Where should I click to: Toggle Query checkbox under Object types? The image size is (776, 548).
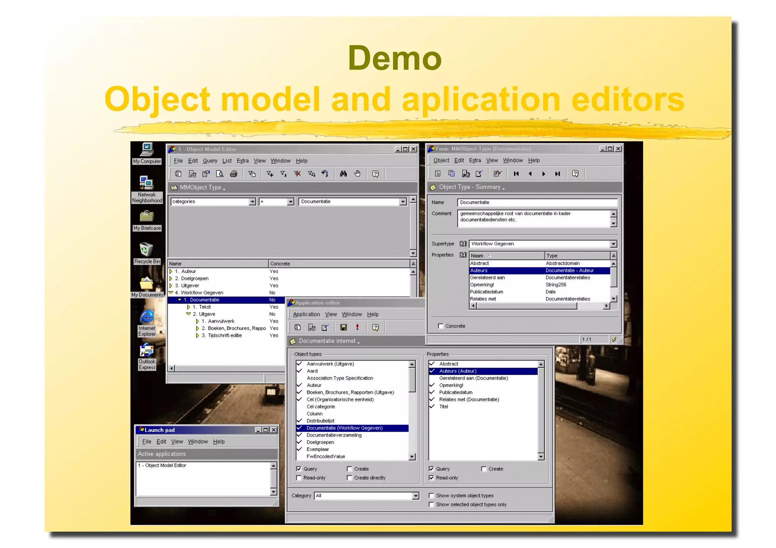[299, 469]
